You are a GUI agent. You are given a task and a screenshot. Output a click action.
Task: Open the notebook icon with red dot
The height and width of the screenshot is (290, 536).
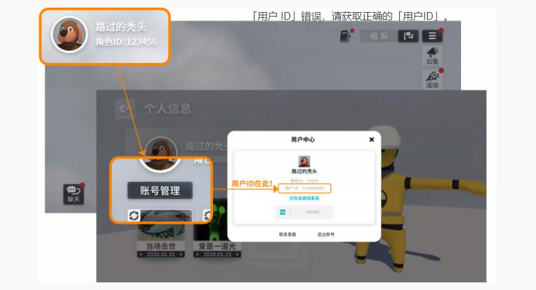click(345, 36)
